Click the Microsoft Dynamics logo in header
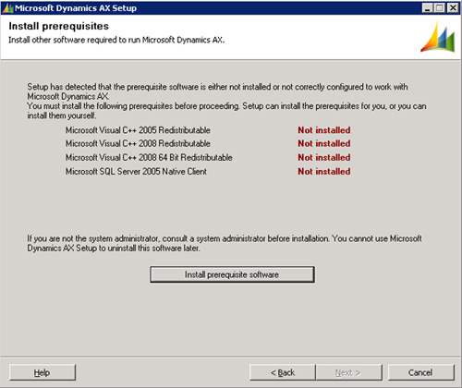The image size is (462, 388). coord(437,37)
